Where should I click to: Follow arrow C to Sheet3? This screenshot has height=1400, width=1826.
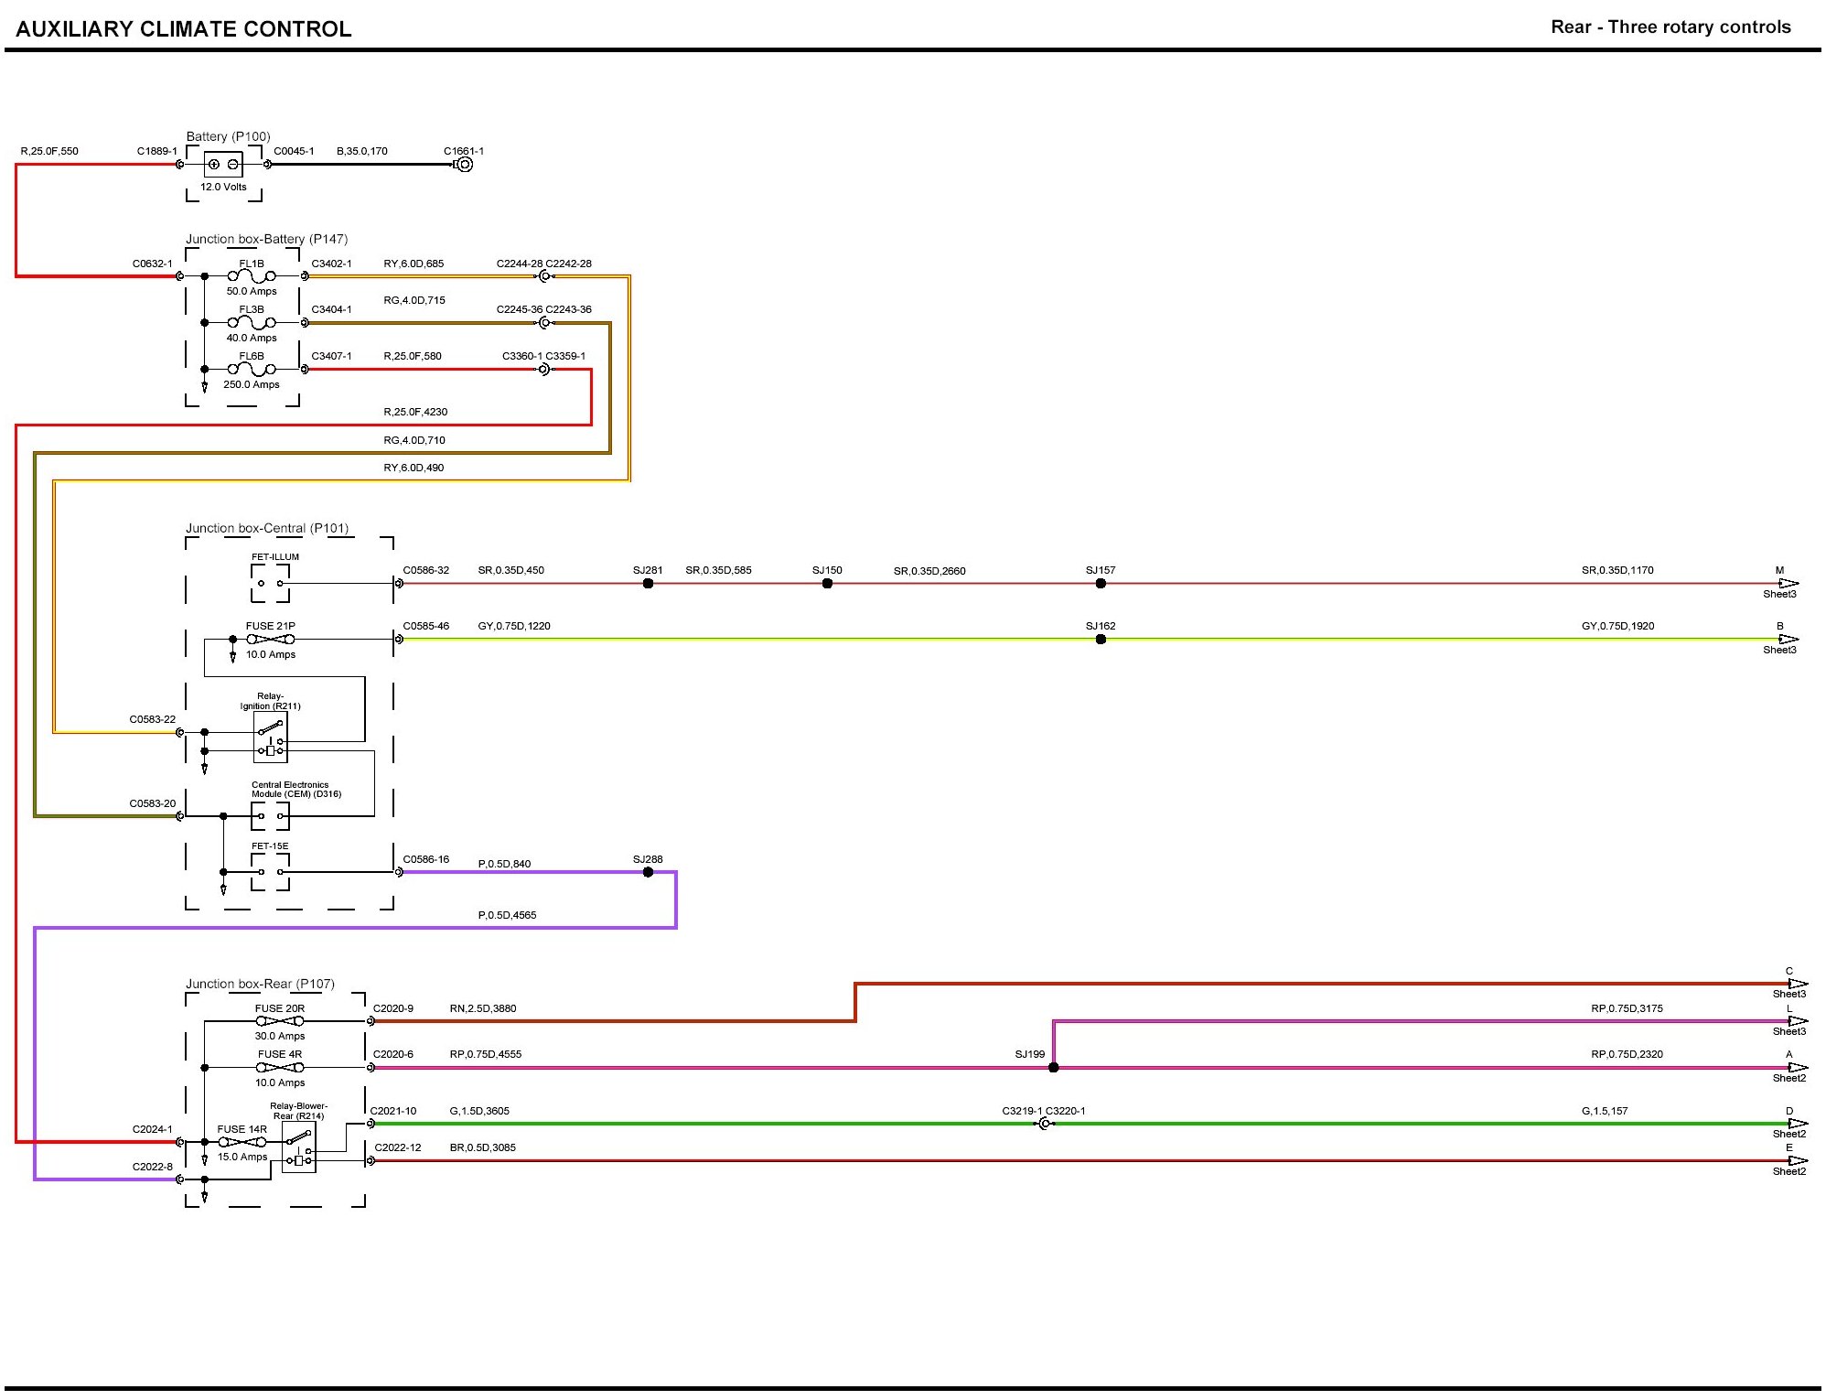click(x=1797, y=985)
